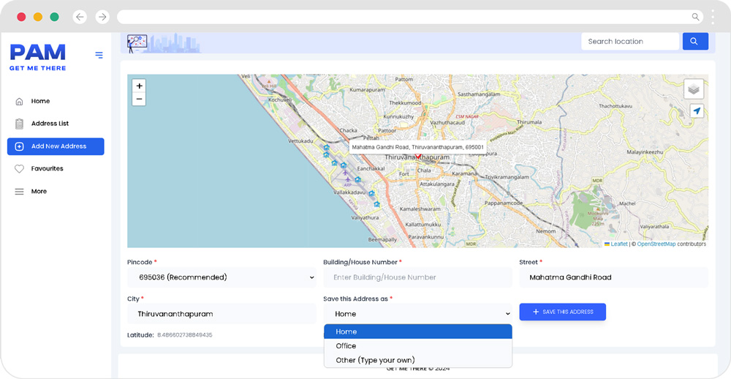The height and width of the screenshot is (379, 731).
Task: Click the browser forward arrow button
Action: [102, 18]
